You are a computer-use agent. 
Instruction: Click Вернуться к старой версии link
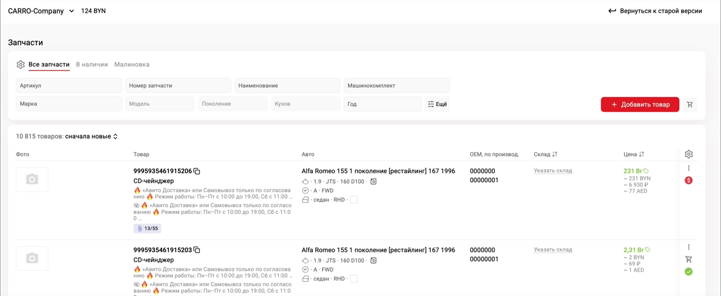[x=655, y=11]
